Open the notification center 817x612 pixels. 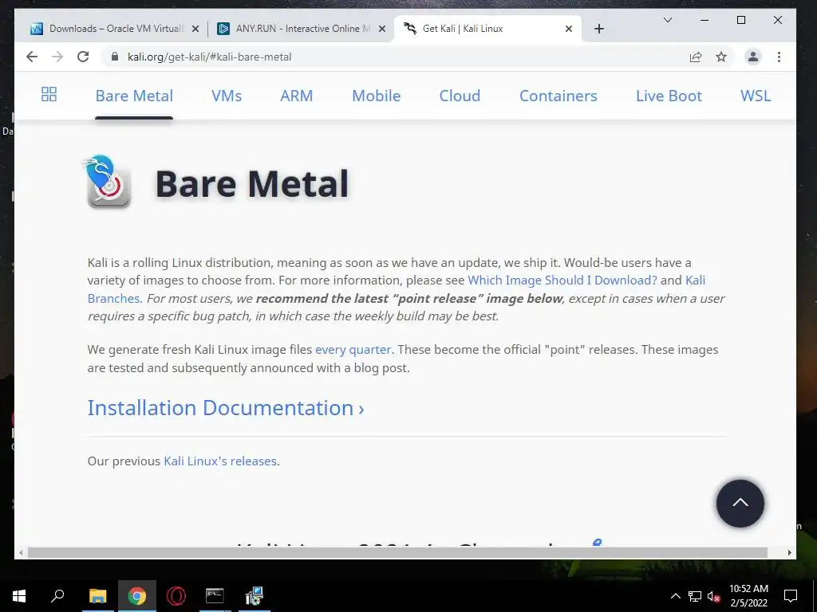click(x=791, y=596)
